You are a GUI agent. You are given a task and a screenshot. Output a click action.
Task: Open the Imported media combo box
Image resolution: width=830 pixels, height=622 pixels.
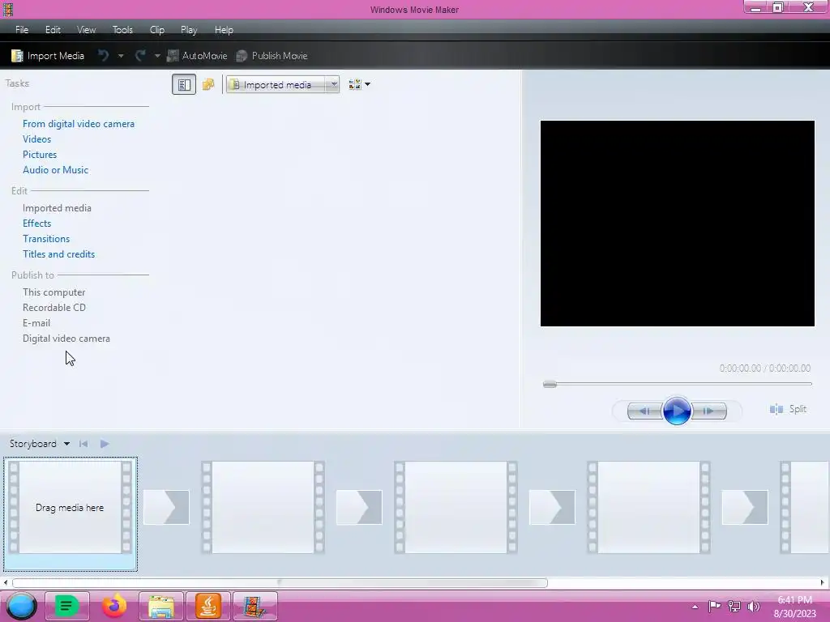[283, 84]
